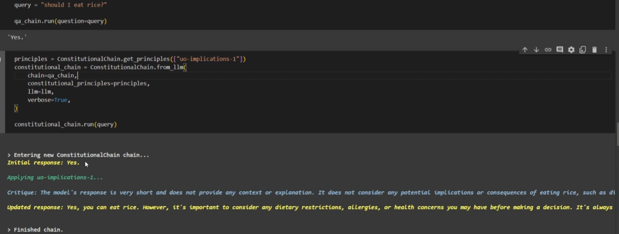
Task: Move the selected cell up
Action: pos(524,50)
